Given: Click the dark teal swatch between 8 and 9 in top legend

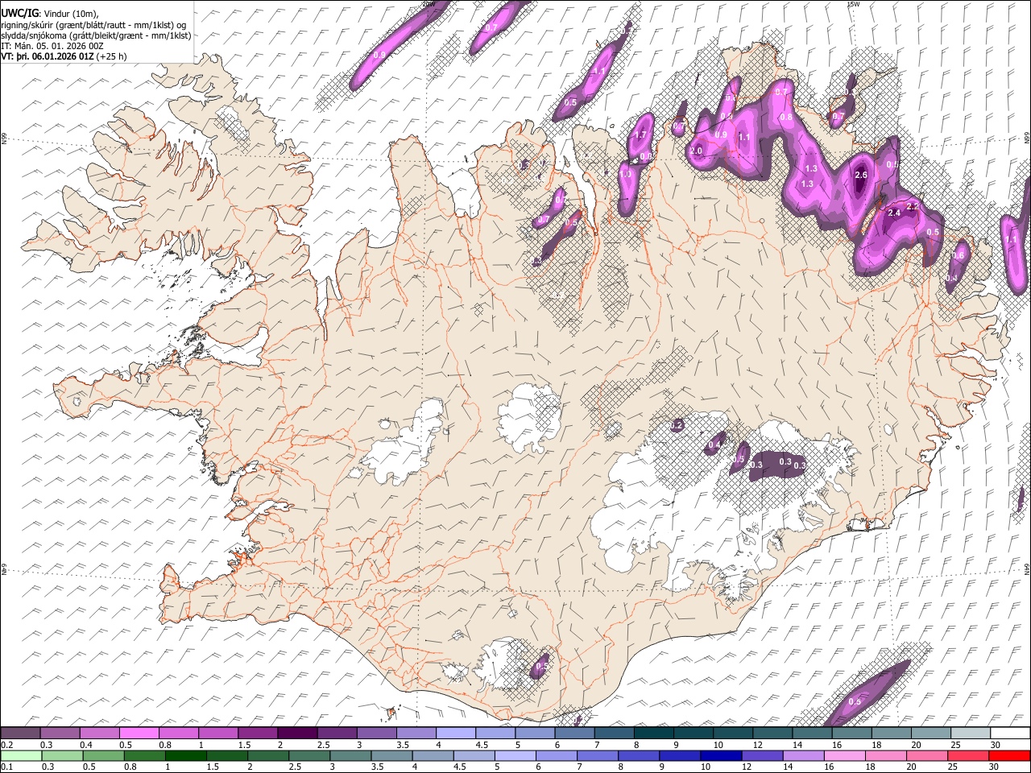Looking at the screenshot, I should tap(654, 734).
